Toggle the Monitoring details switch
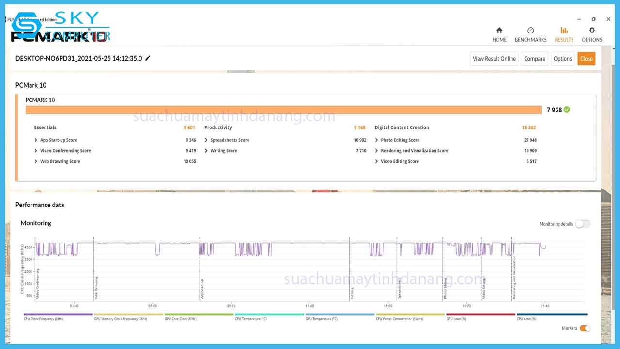 583,224
